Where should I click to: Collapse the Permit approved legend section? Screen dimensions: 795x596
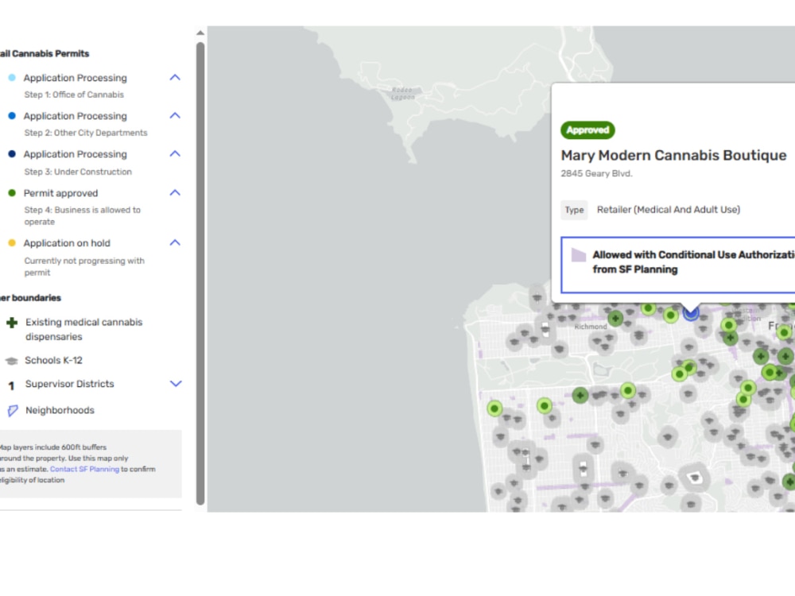click(x=174, y=192)
